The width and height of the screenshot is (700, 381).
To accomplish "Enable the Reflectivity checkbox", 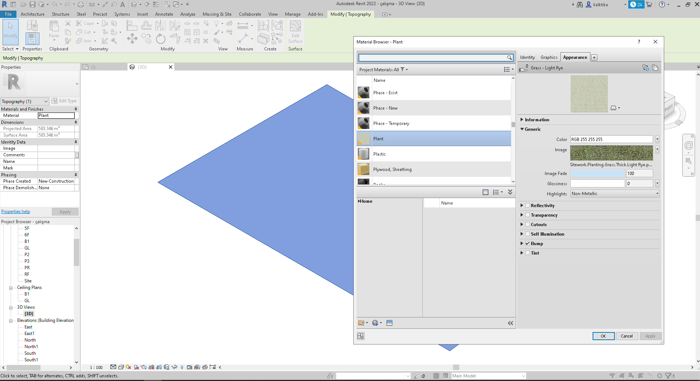I will pos(528,206).
